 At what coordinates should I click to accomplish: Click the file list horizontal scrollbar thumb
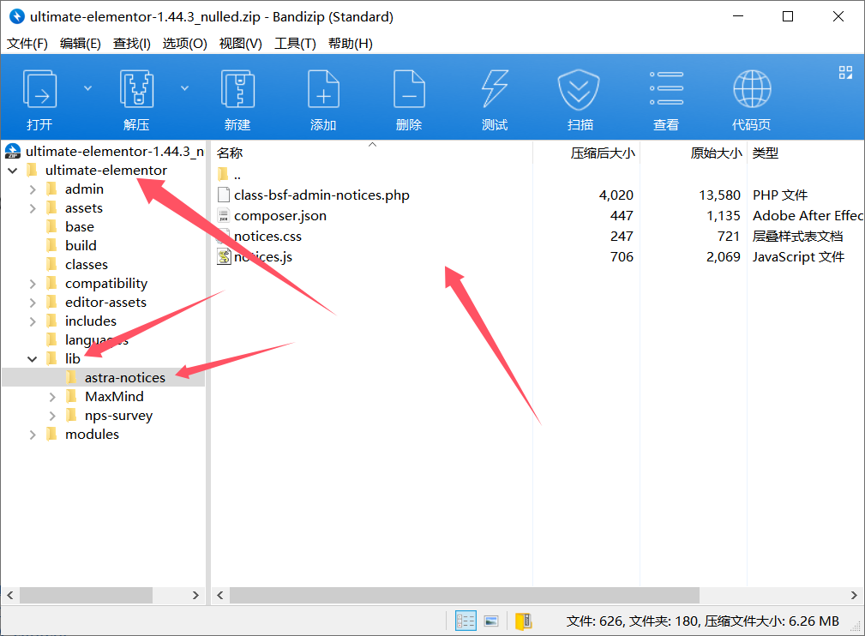tap(465, 595)
